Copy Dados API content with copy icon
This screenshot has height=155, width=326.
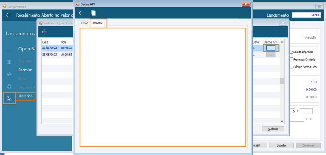(93, 13)
